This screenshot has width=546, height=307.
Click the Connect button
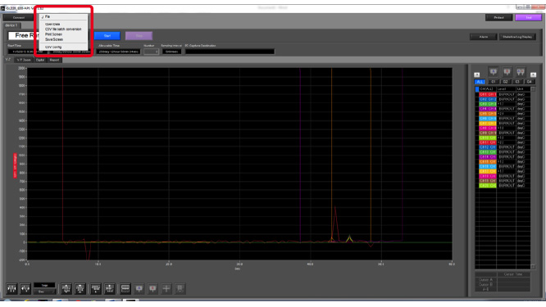19,17
